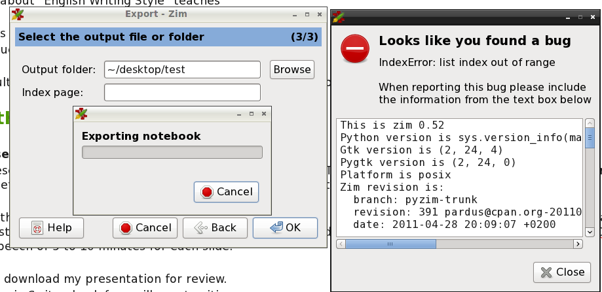Image resolution: width=602 pixels, height=292 pixels.
Task: Focus the Index page input field
Action: [182, 92]
